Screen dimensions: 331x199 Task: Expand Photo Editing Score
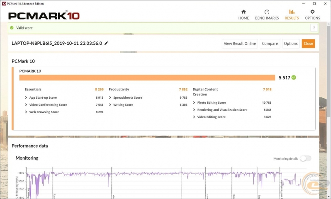coord(194,102)
